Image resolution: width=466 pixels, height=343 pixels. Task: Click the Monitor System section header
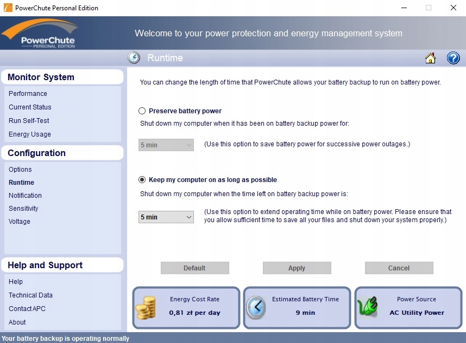click(62, 77)
